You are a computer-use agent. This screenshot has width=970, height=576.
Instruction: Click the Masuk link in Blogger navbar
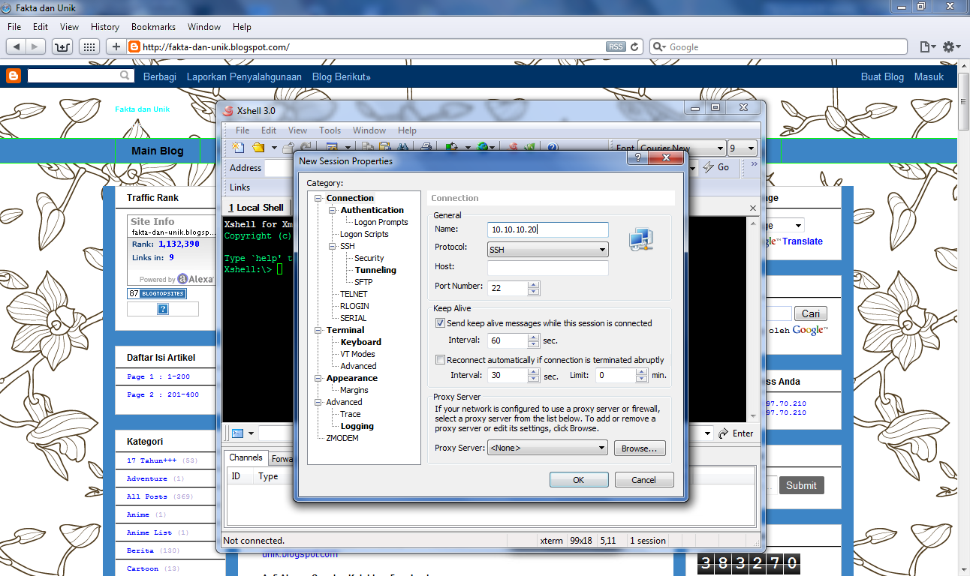point(929,76)
